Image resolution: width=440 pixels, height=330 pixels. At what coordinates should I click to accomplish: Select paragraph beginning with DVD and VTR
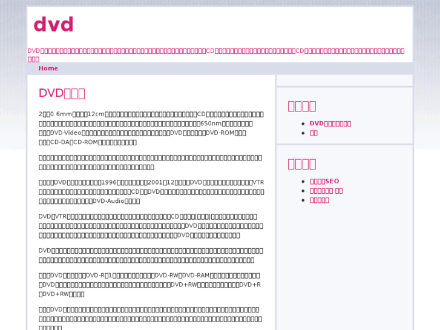click(151, 226)
